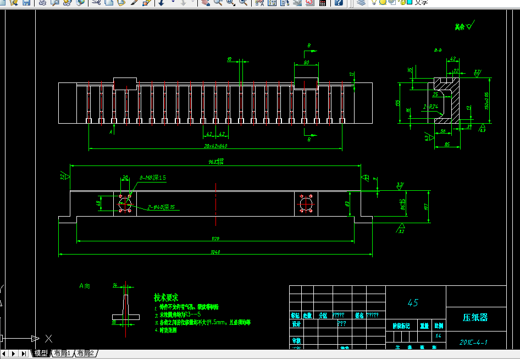Open the QuickCalc calculator icon
The image size is (520, 359).
(x=322, y=2)
